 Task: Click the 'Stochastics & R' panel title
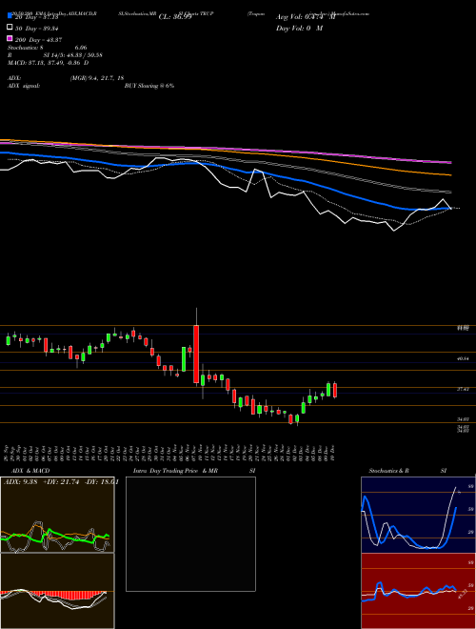point(388,471)
